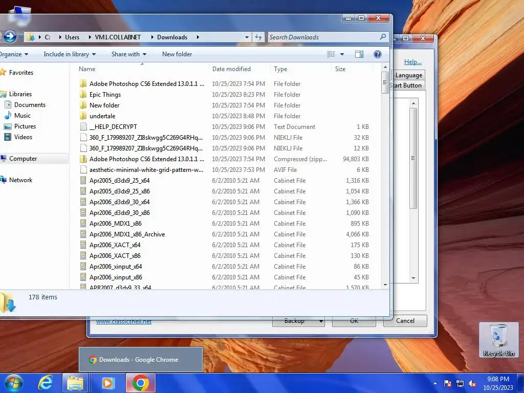The height and width of the screenshot is (393, 524).
Task: Click the New folder button
Action: point(177,54)
